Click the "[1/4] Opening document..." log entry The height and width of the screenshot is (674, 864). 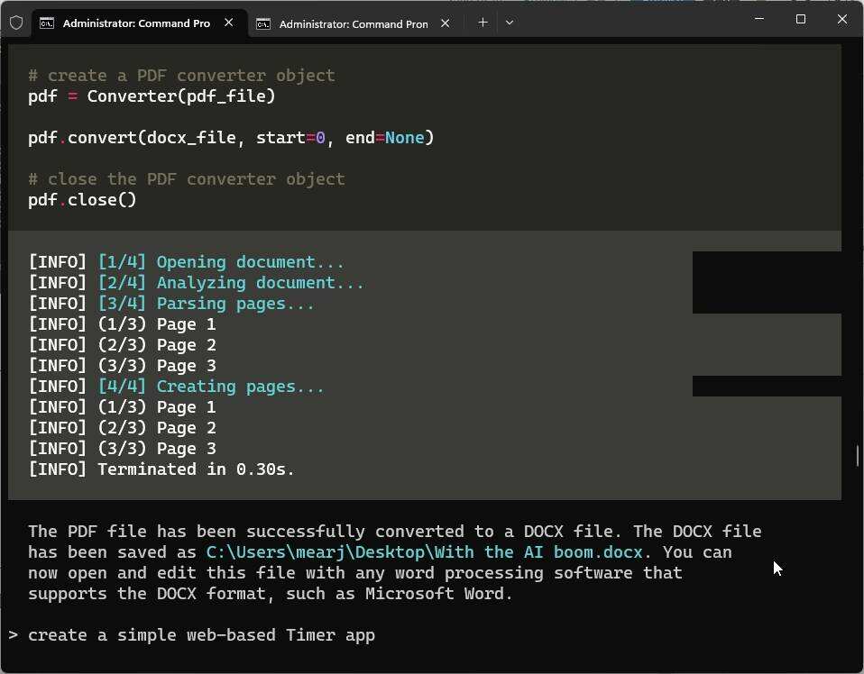[220, 262]
